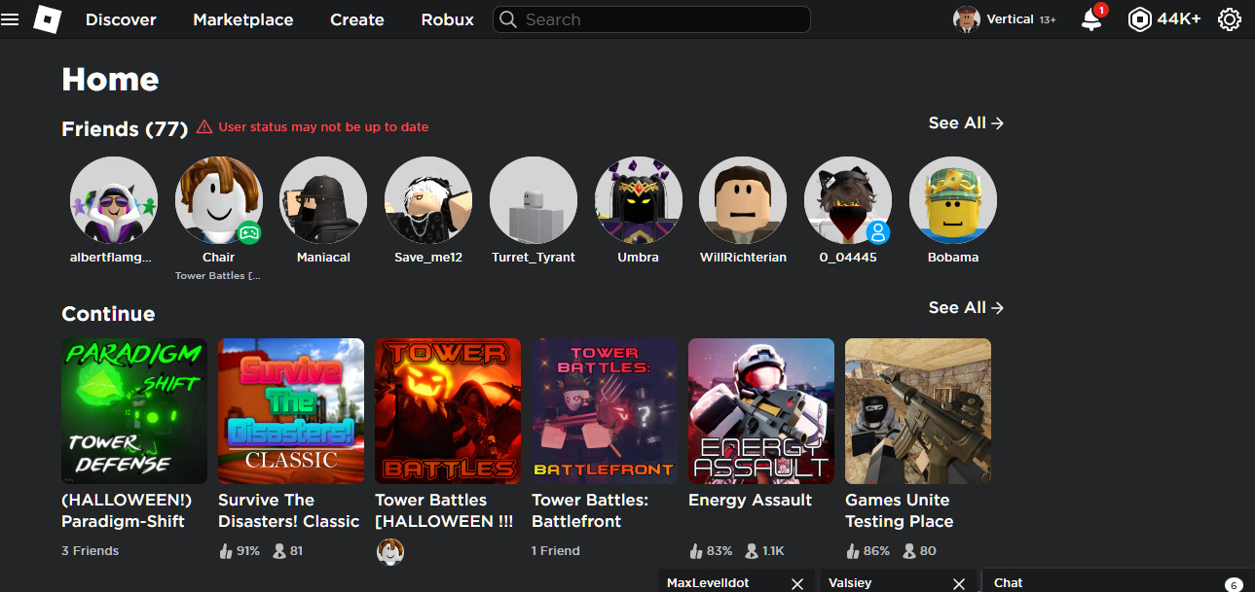Viewport: 1255px width, 592px height.
Task: Open the Create menu item
Action: coord(356,19)
